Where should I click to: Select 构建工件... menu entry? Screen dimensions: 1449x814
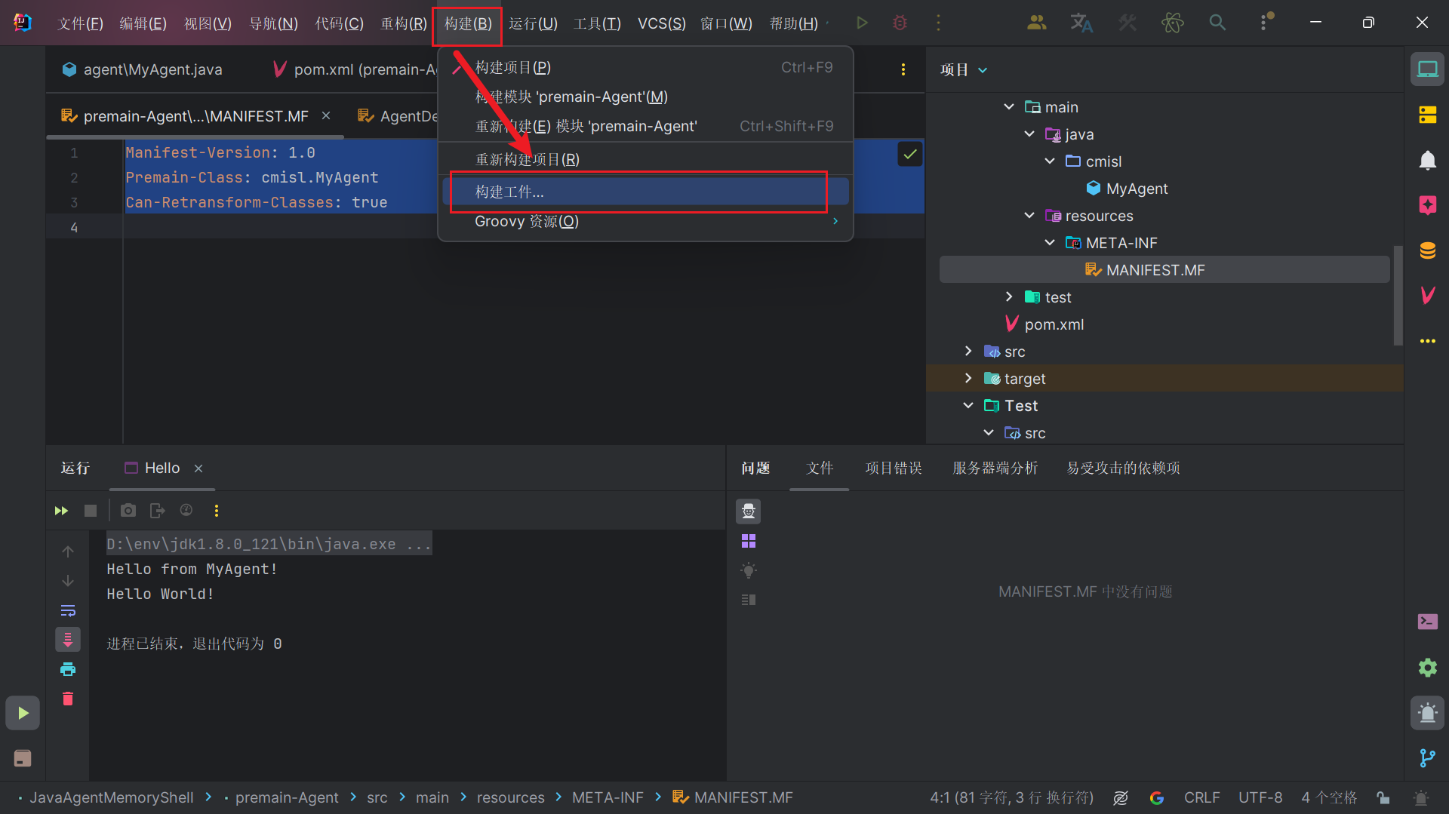pyautogui.click(x=646, y=192)
